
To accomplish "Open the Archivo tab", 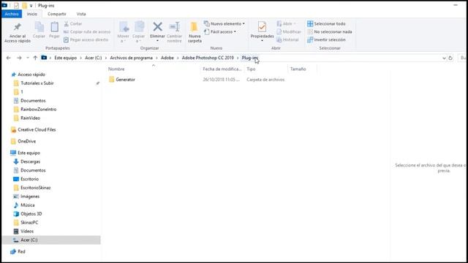I will (x=12, y=14).
